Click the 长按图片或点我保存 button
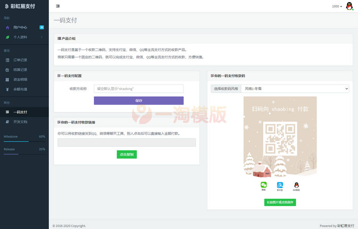358x229 pixels. click(280, 202)
